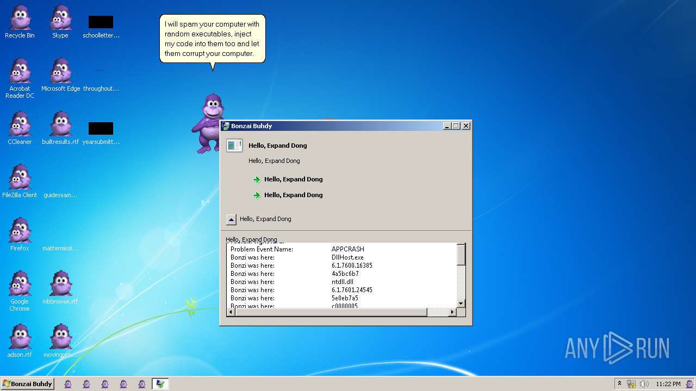Launch Microsoft Edge desktop shortcut
696x391 pixels.
click(60, 75)
